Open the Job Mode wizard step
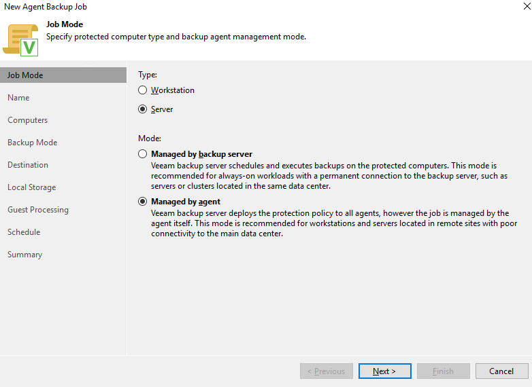Screen dimensions: 532x387 (25, 75)
